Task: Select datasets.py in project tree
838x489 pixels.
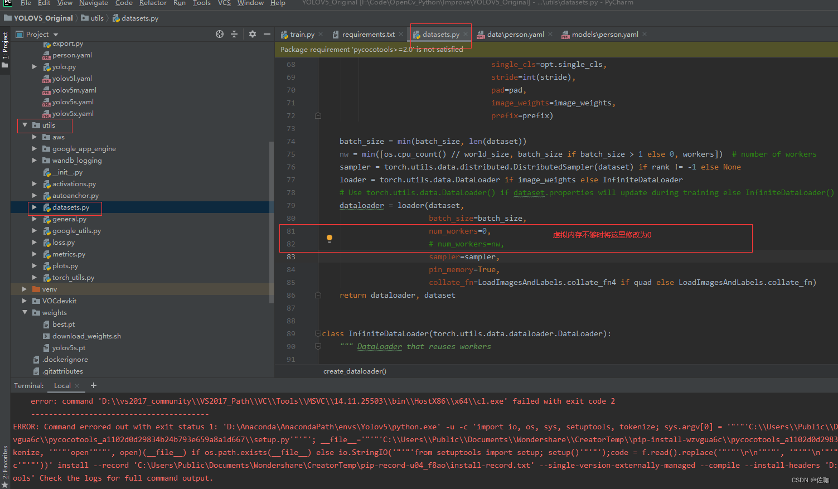Action: 71,207
